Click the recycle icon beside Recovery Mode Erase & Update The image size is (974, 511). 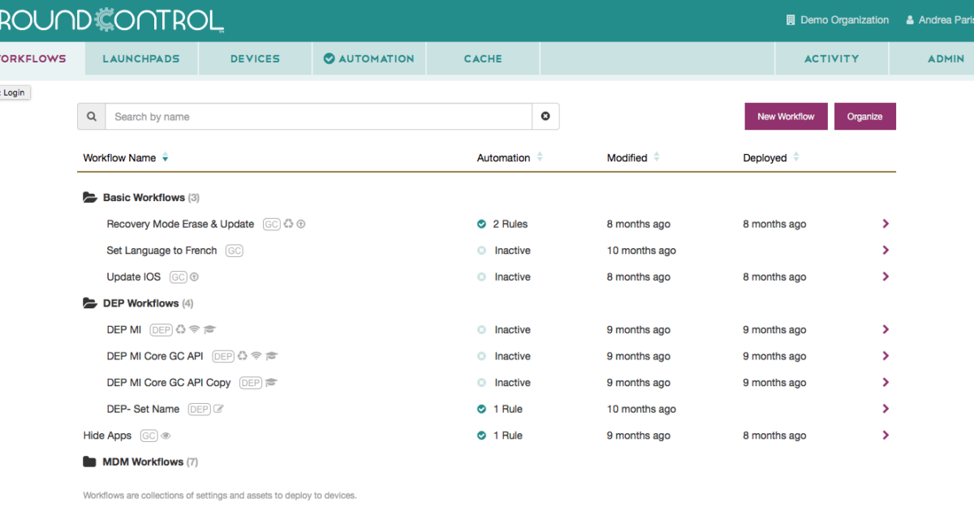pos(288,224)
